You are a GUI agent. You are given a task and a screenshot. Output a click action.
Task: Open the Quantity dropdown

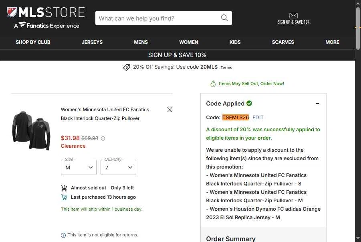tap(118, 167)
